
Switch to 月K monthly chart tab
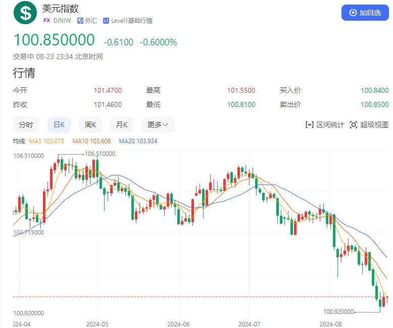[122, 125]
